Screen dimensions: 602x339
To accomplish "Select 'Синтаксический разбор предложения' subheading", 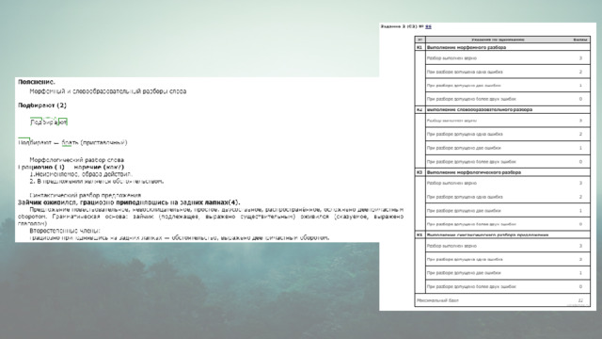I will click(86, 195).
